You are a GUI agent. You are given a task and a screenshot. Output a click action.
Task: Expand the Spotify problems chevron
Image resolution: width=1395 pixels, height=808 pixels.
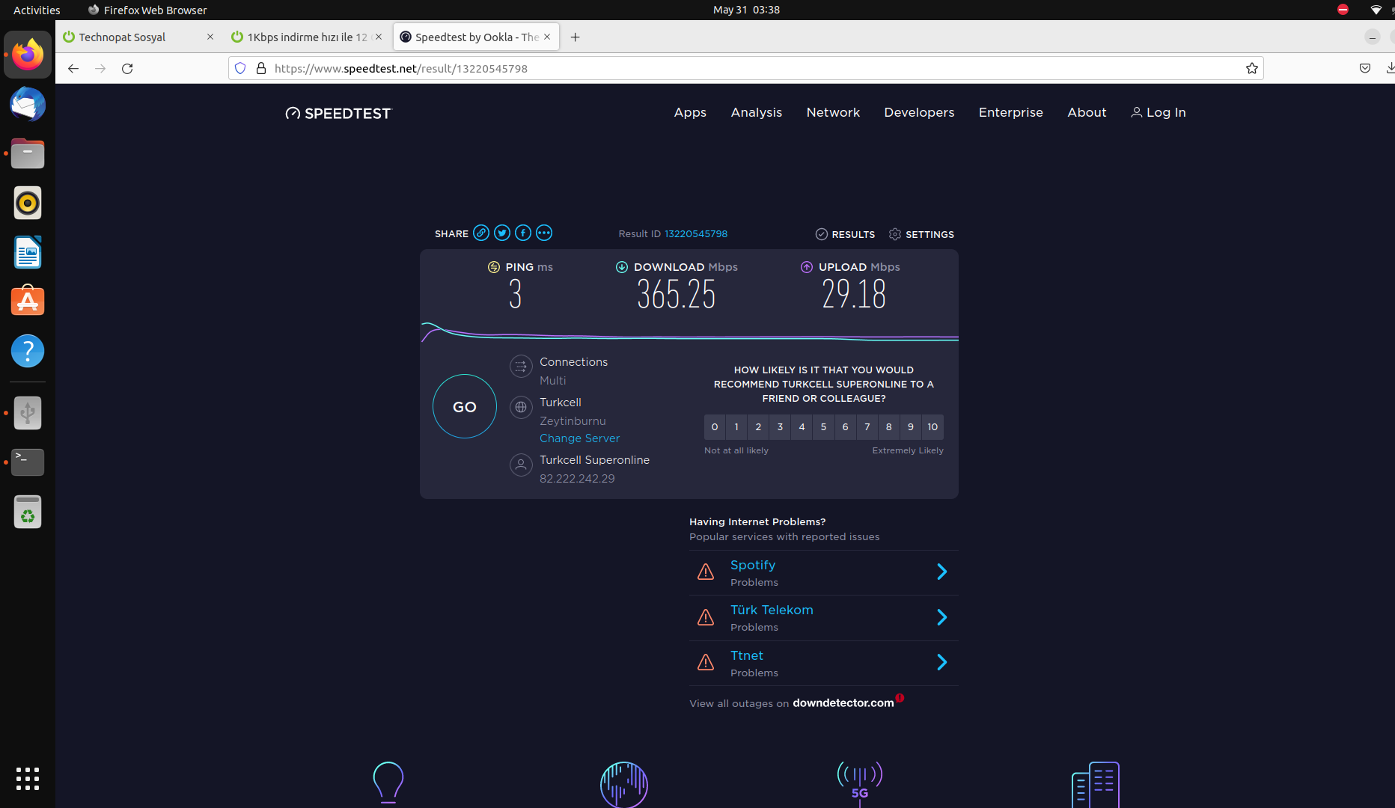pos(942,572)
